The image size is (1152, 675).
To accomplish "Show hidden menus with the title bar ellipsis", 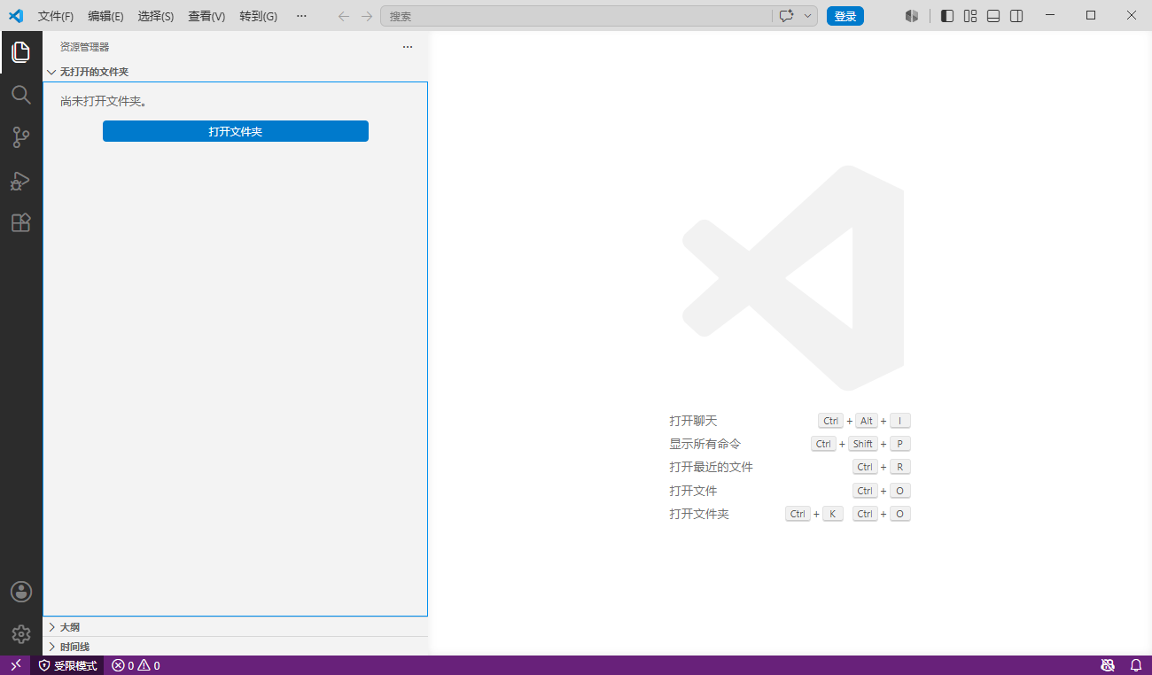I will click(301, 16).
